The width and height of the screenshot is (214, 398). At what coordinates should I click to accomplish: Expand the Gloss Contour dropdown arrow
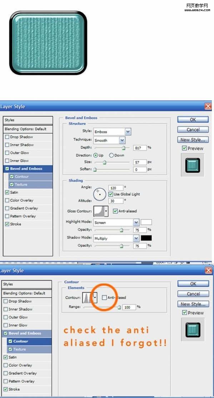(x=106, y=211)
